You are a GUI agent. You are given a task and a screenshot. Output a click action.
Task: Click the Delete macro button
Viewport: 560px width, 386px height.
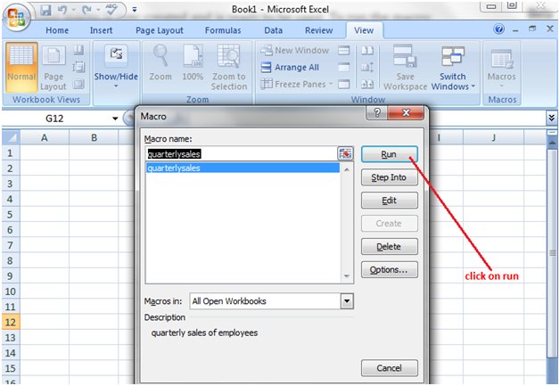click(x=389, y=246)
